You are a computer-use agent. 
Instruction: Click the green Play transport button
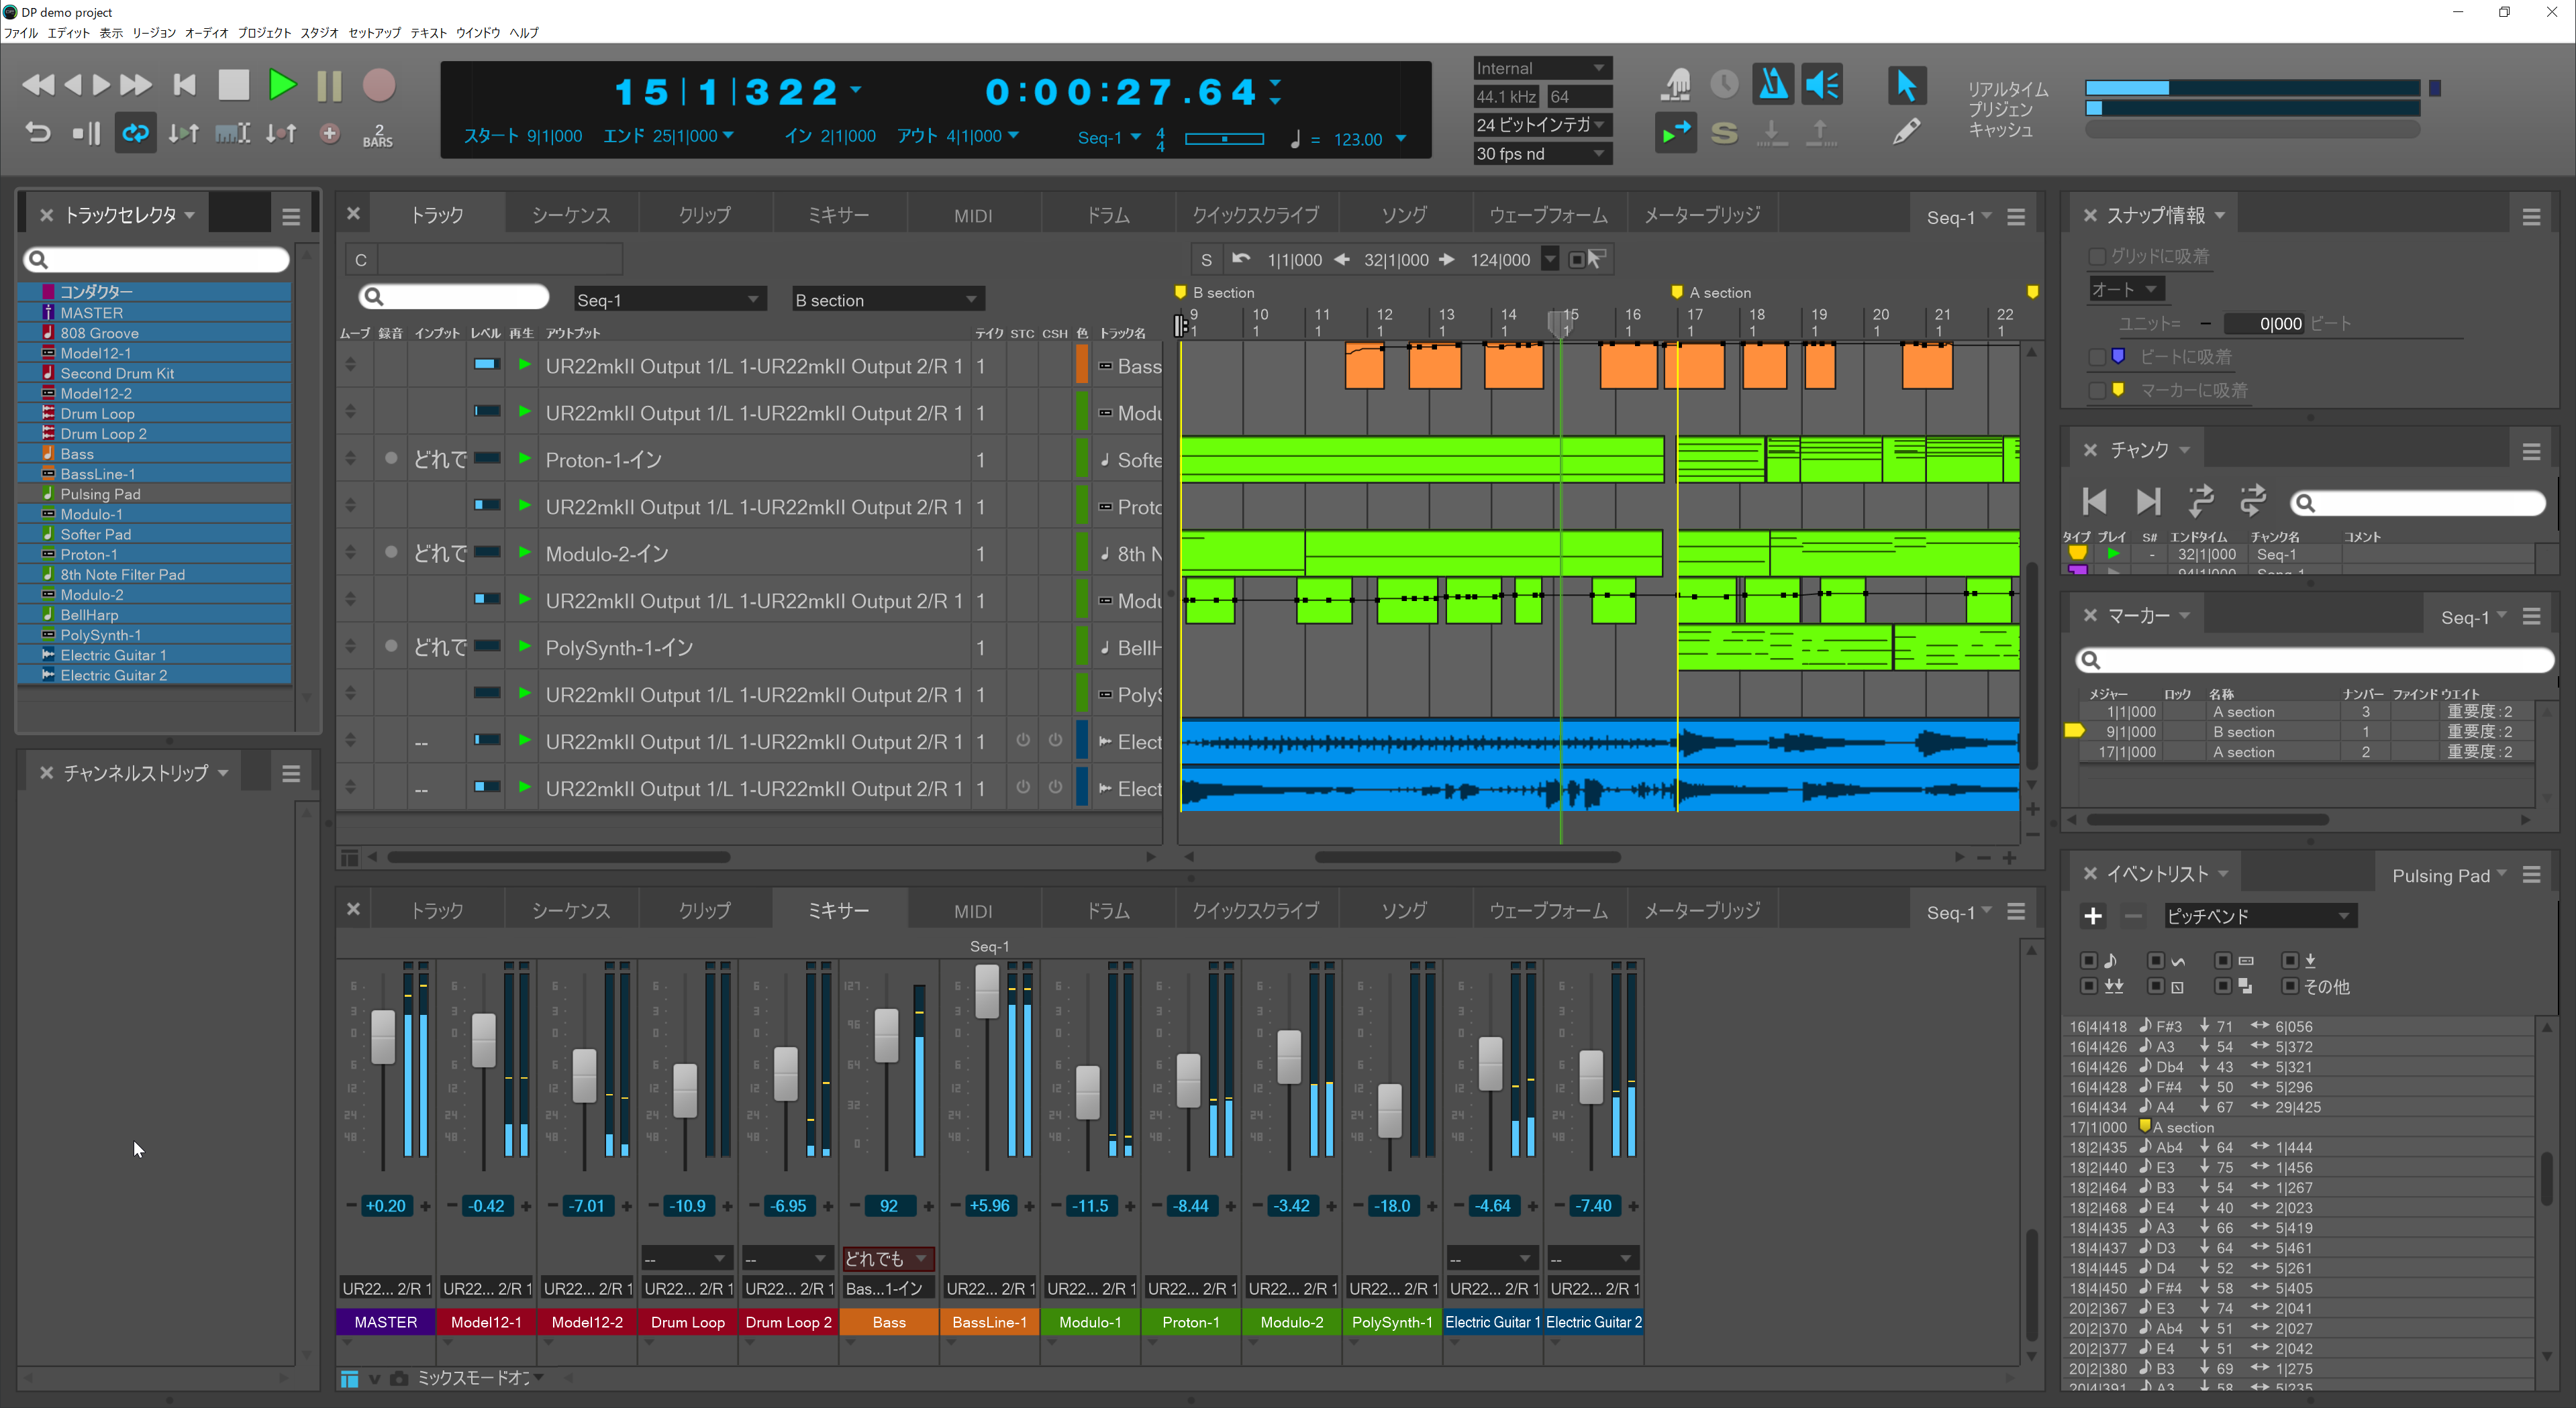click(282, 85)
